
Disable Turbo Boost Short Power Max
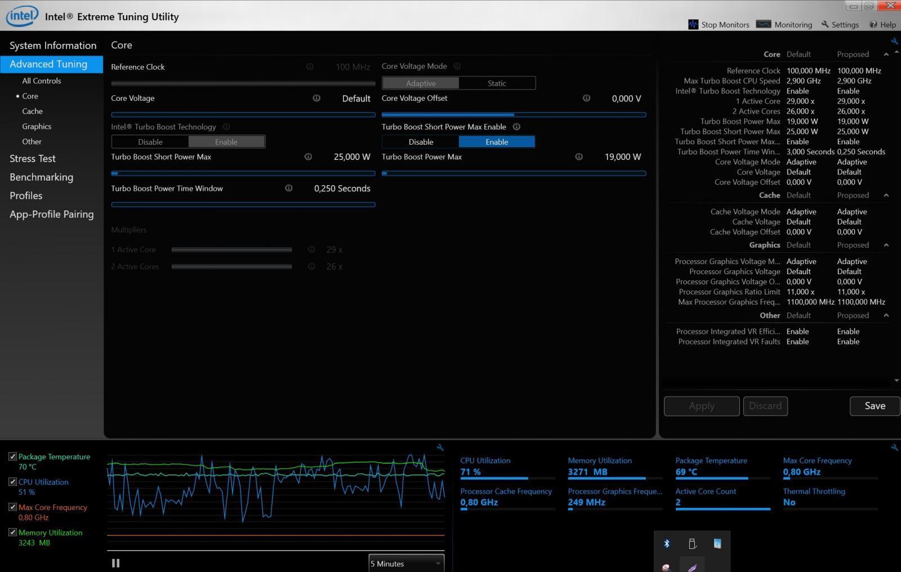(x=421, y=142)
